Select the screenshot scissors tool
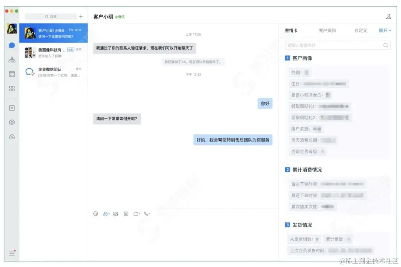 [105, 214]
